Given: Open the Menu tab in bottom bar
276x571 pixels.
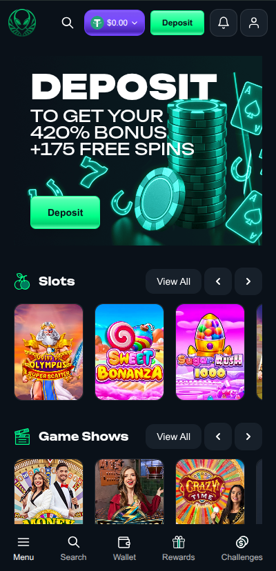Looking at the screenshot, I should 23,548.
